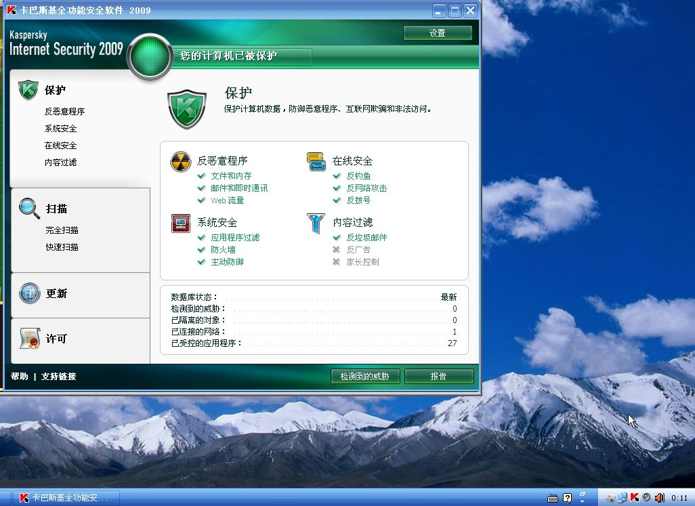Click the blue funnel icon next to 内容过滤
Screen dimensions: 695x506
click(x=316, y=223)
